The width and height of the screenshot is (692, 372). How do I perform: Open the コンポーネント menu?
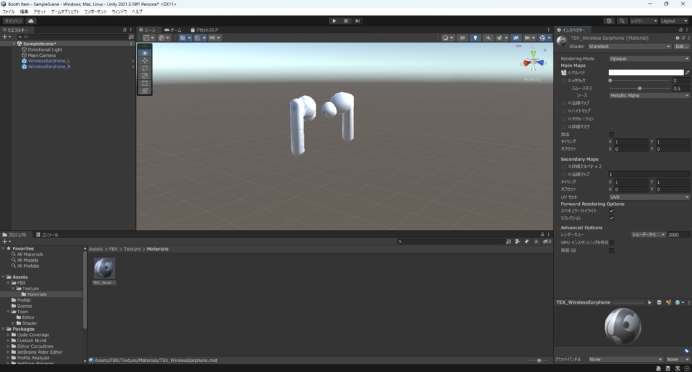95,12
